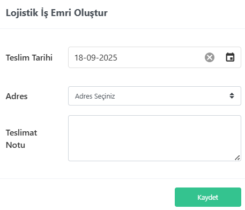245x210 pixels.
Task: Click the Teslimat Notu resize handle
Action: (237, 157)
